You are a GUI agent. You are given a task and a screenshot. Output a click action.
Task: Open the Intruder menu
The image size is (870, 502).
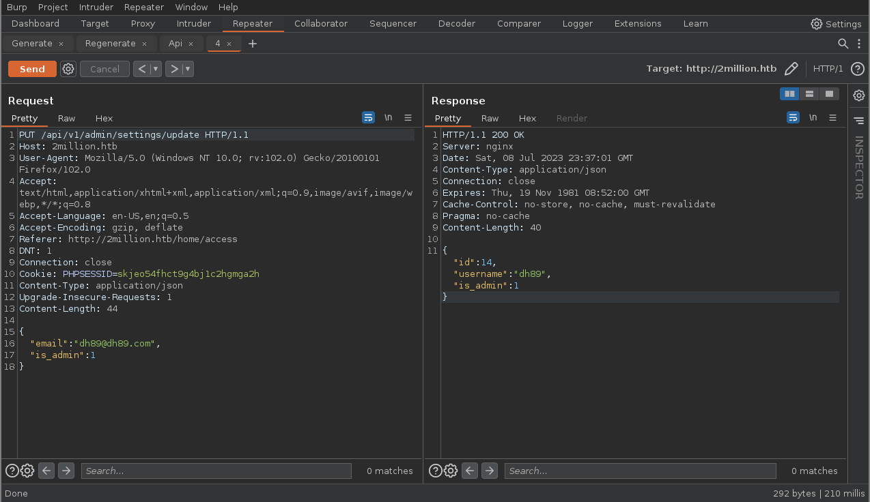pos(96,7)
